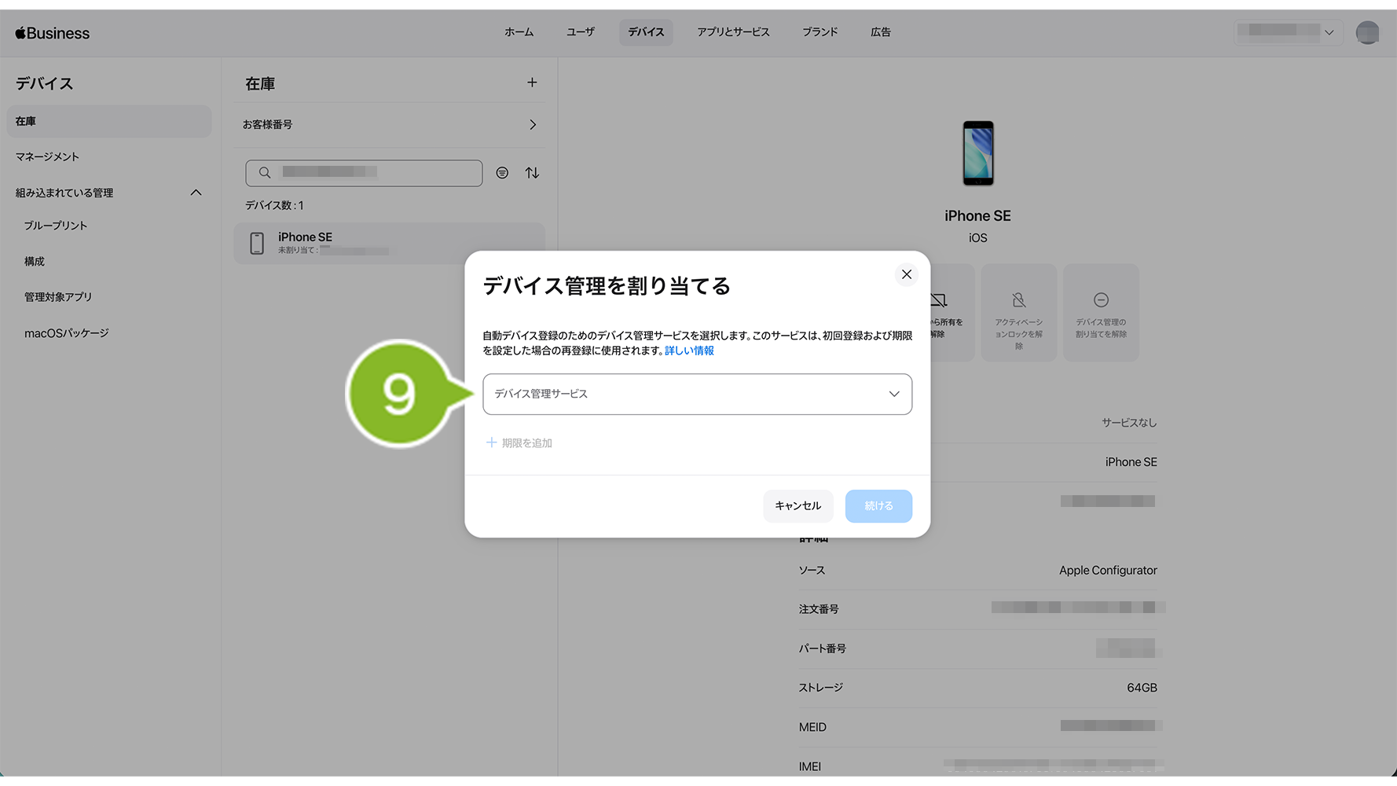Click the sort arrows icon in the device list
This screenshot has width=1397, height=786.
532,173
